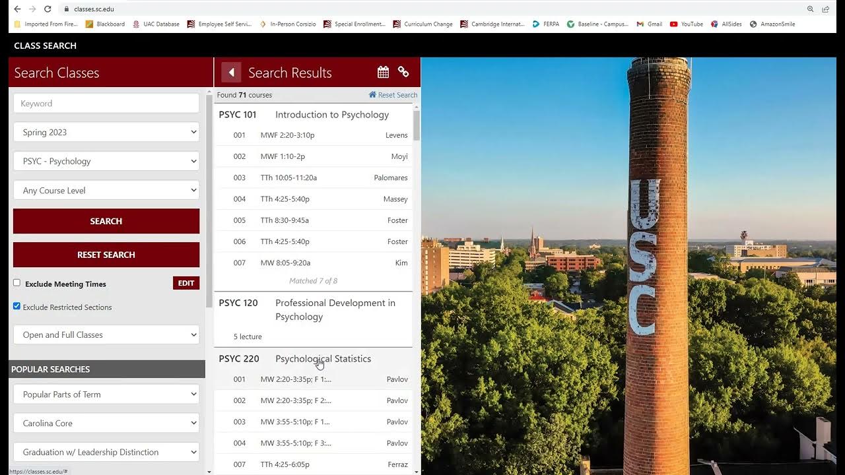
Task: Open Graduation w/ Leadership Distinction dropdown
Action: [106, 452]
